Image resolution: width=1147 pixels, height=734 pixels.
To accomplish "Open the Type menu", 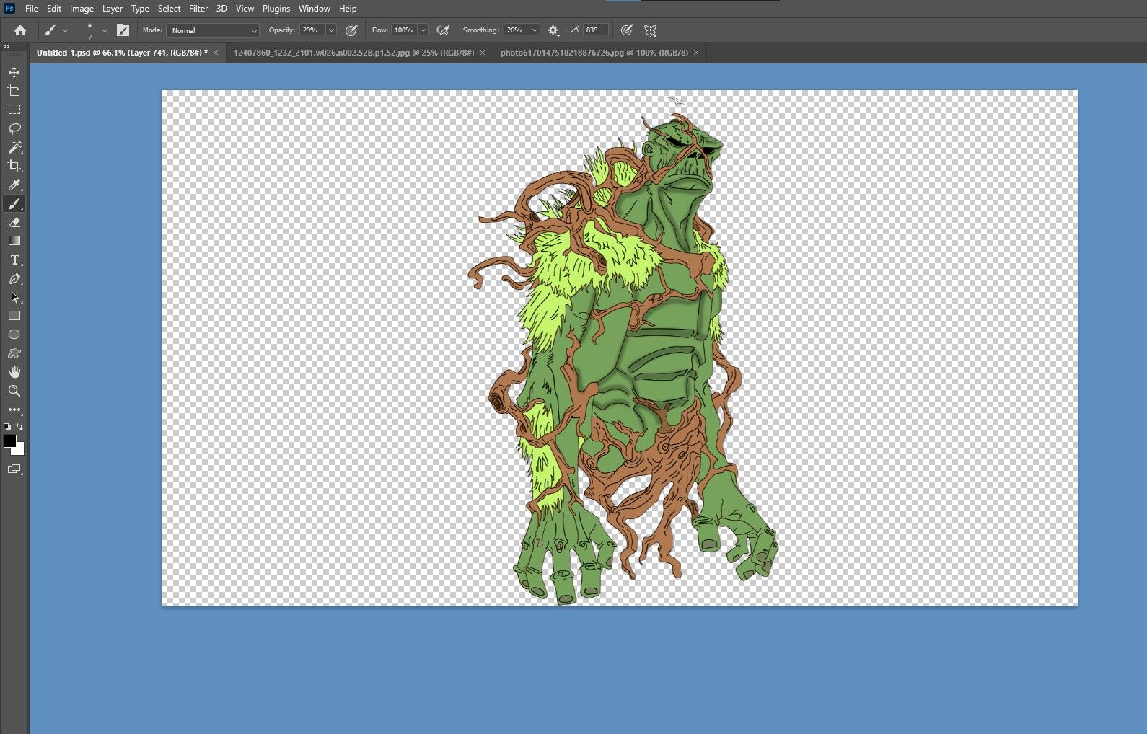I will [140, 9].
